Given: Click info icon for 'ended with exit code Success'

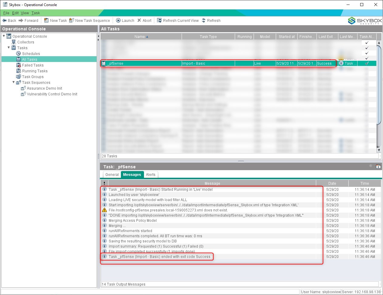Looking at the screenshot, I should pos(104,256).
